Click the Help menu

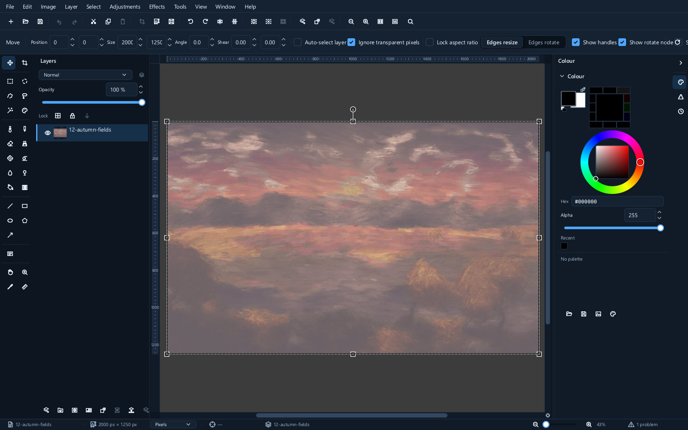point(250,6)
